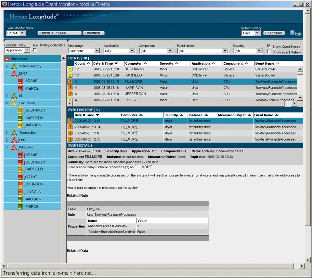Click the Enterprise crown icon
Image resolution: width=312 pixels, height=278 pixels.
(7, 59)
